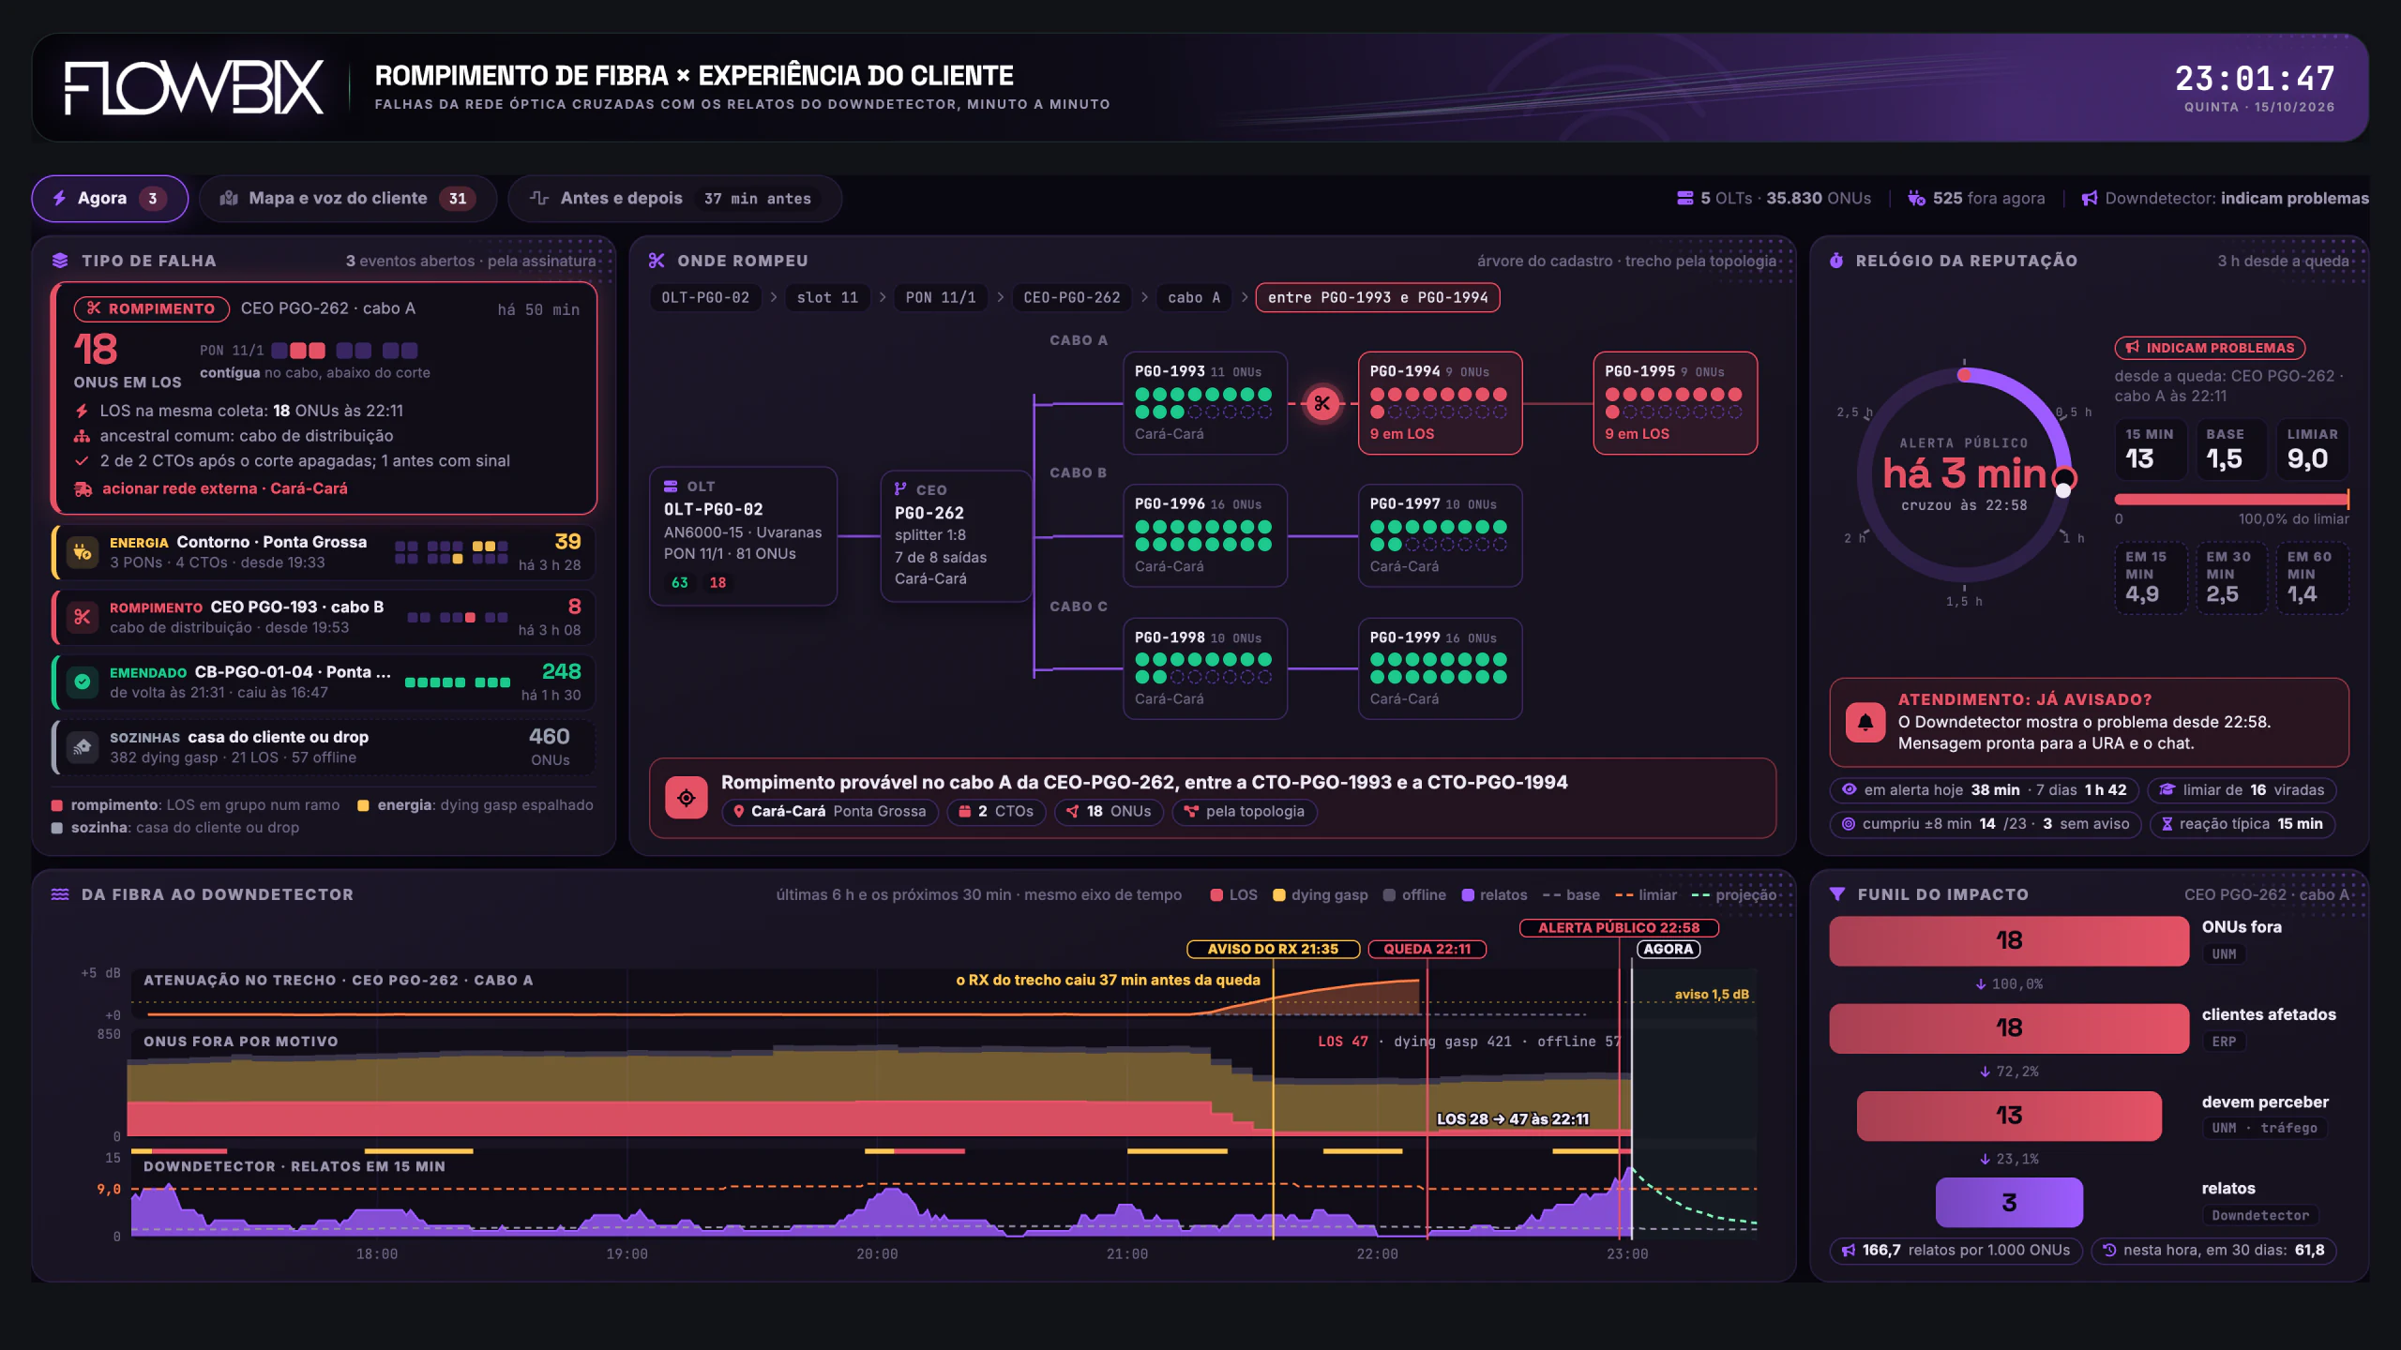This screenshot has width=2401, height=1350.
Task: Click the house icon on Sozinhas row
Action: pos(83,746)
